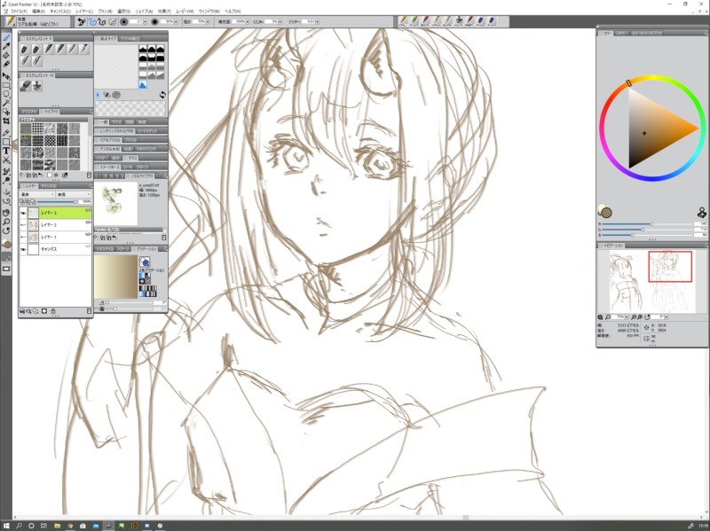Select the Grabber hand tool
710x531 pixels.
point(6,213)
